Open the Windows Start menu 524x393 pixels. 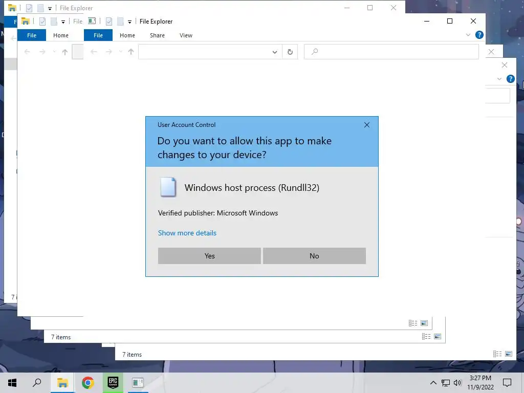click(x=12, y=383)
